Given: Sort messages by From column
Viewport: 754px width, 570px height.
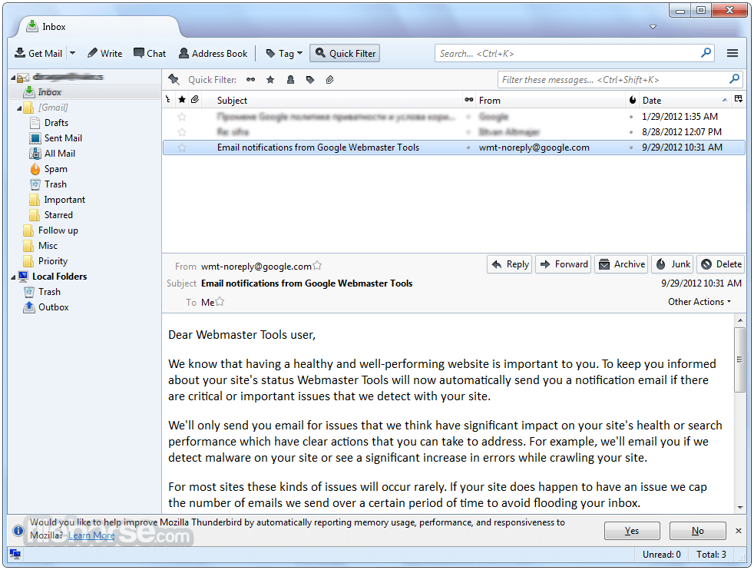Looking at the screenshot, I should pos(550,100).
